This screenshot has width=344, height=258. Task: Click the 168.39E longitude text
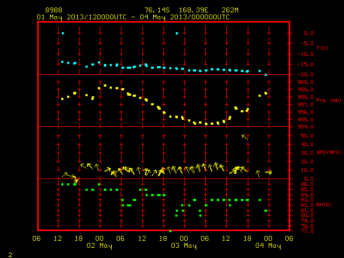(193, 10)
